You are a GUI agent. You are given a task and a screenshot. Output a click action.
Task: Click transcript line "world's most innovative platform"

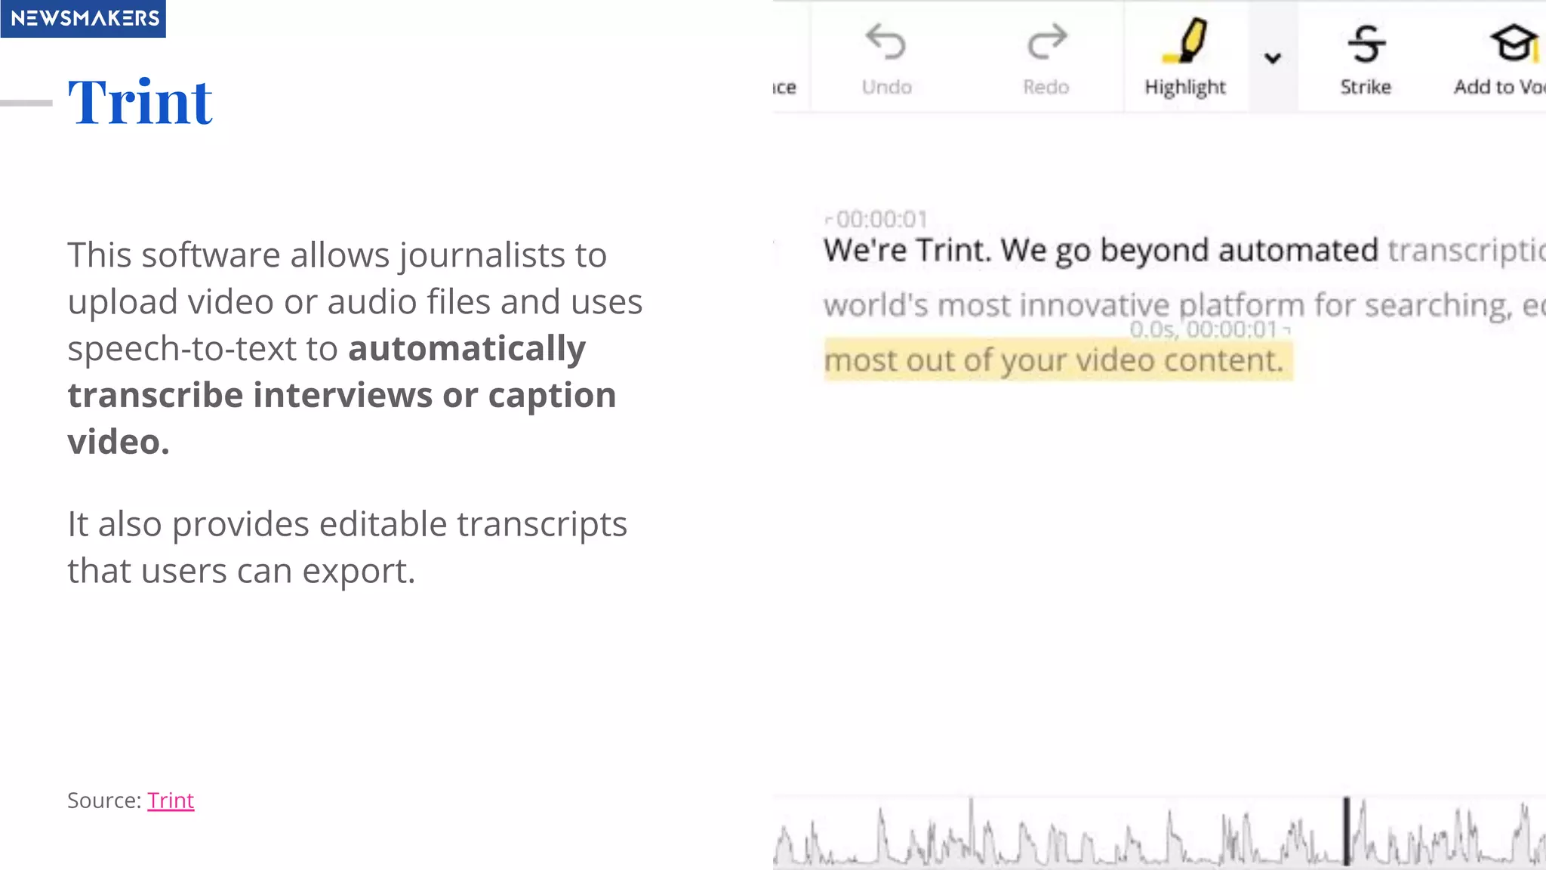pos(1064,306)
